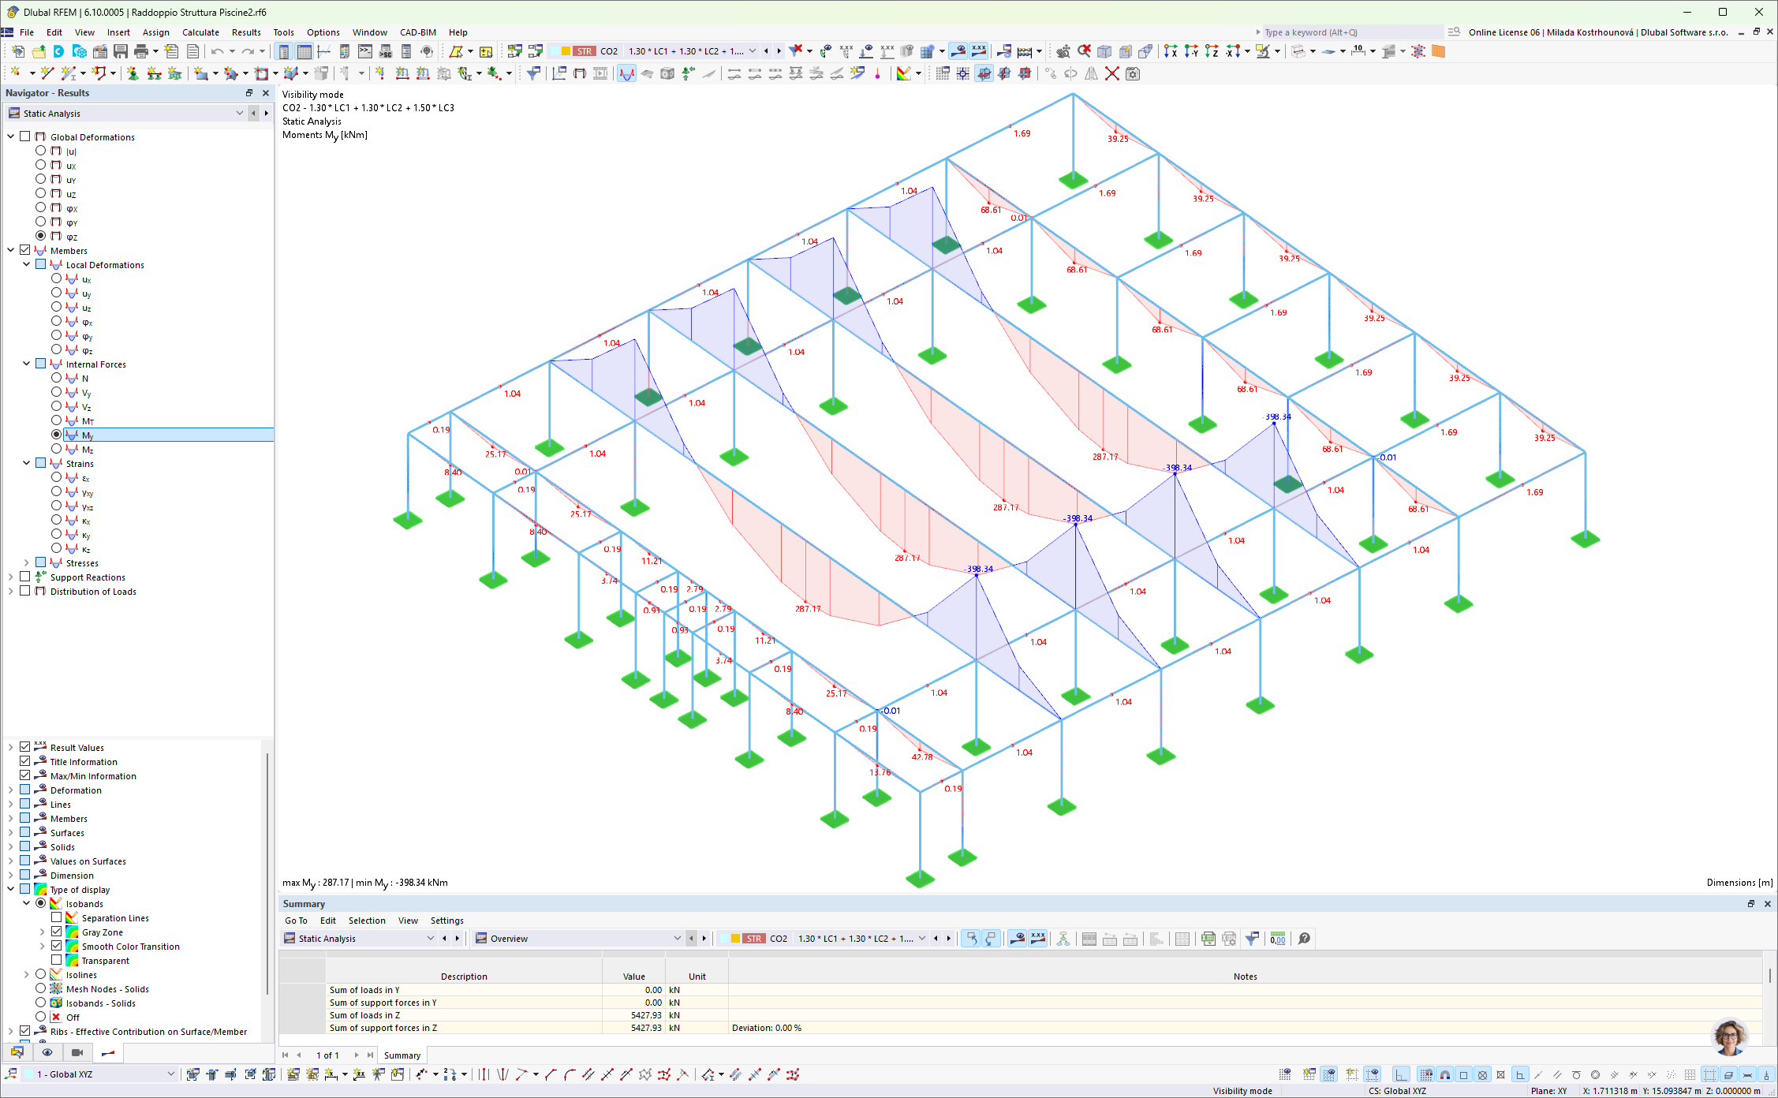Click the rainbow color scale icon
The height and width of the screenshot is (1098, 1778).
(904, 73)
